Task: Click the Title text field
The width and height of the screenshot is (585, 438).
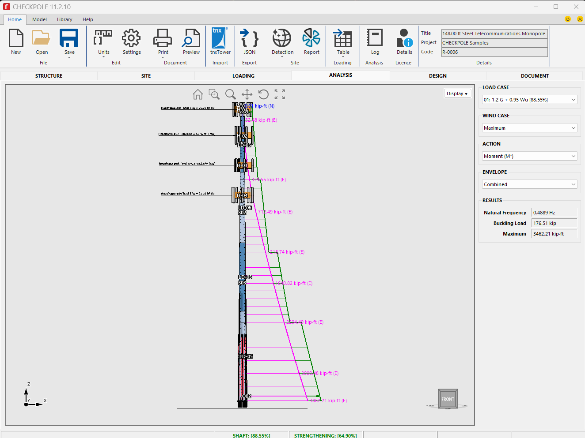Action: click(494, 34)
